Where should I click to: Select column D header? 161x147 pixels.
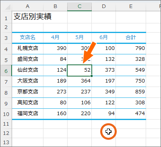click(x=104, y=6)
